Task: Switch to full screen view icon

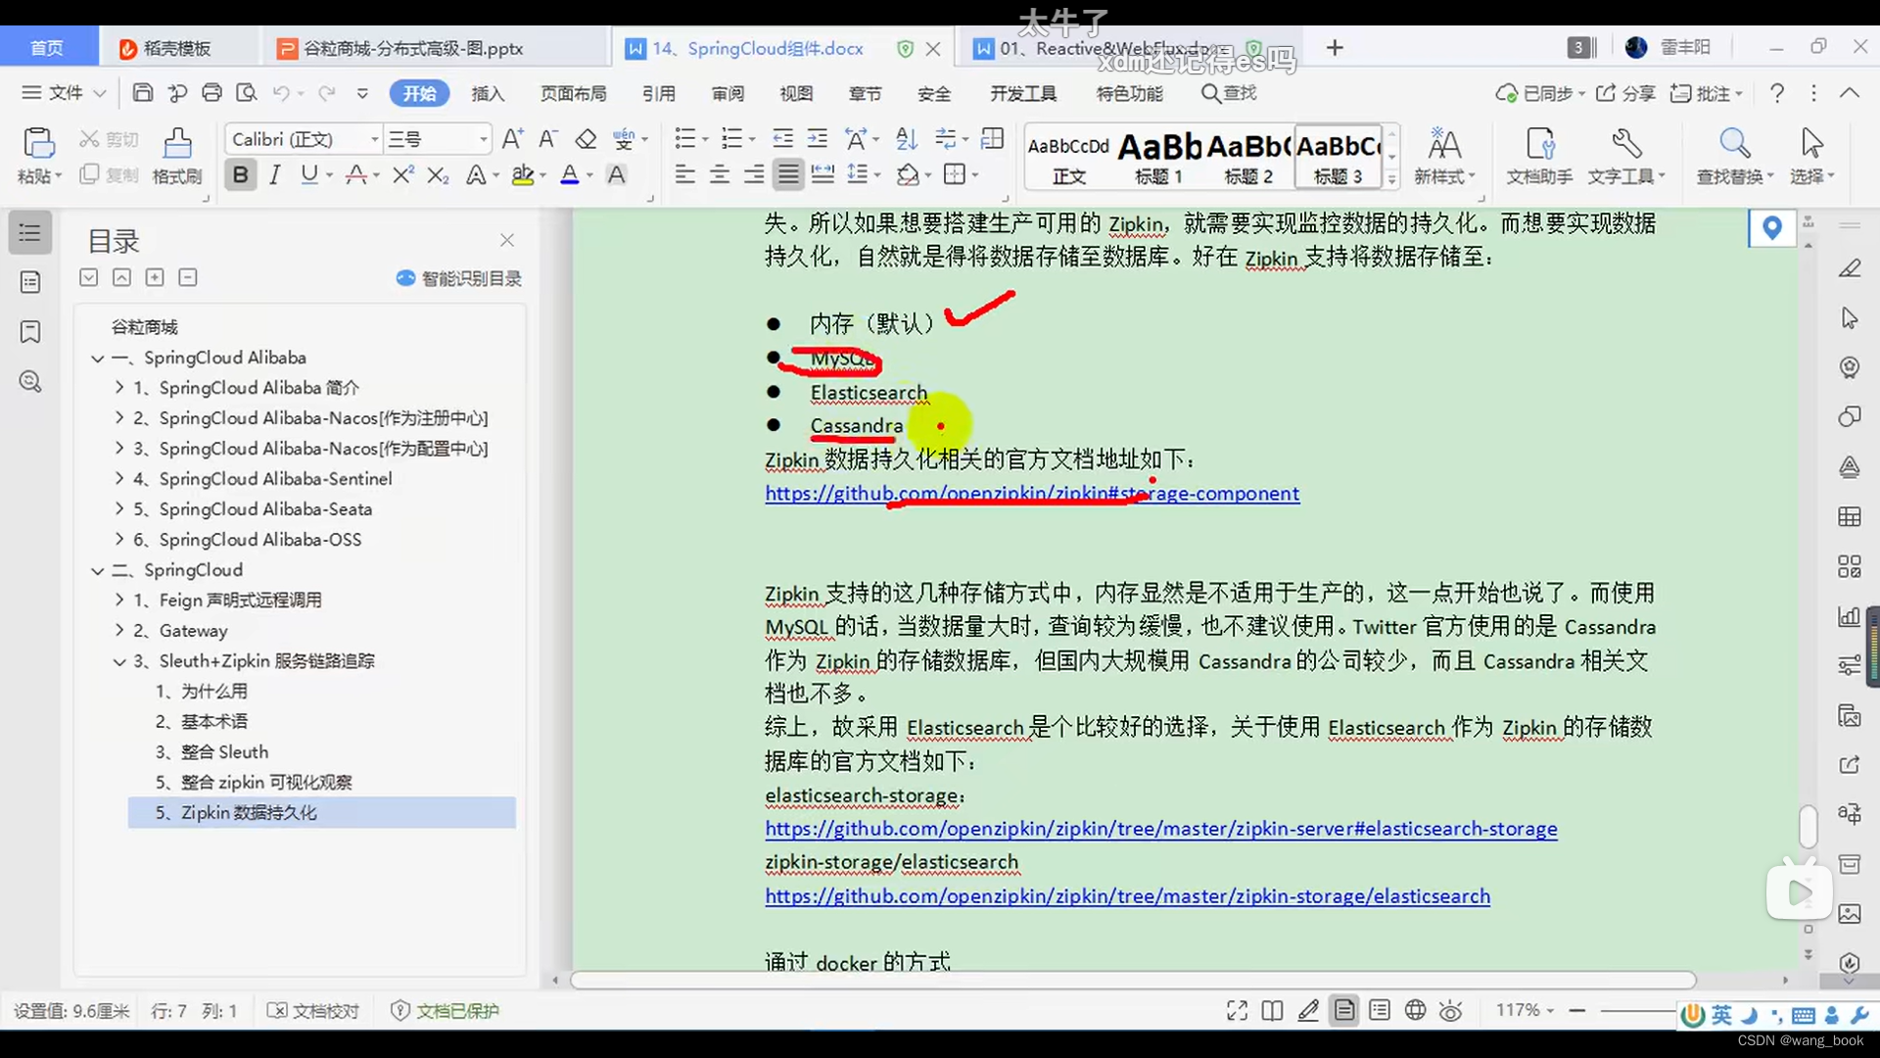Action: coord(1237,1011)
